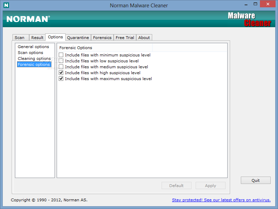Image resolution: width=278 pixels, height=209 pixels.
Task: Click the NORMAN logo in the header banner
Action: coord(28,19)
